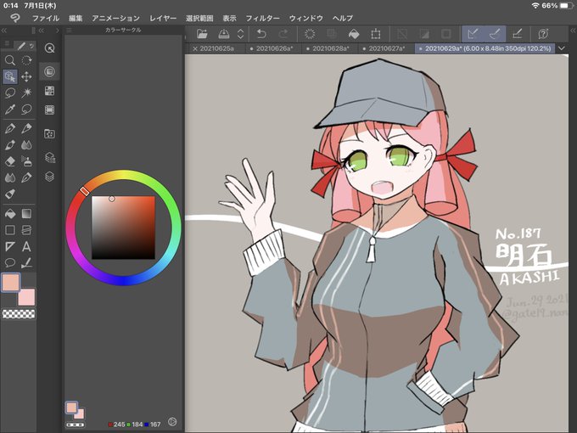The width and height of the screenshot is (577, 433).
Task: Open the Material palette folder icon
Action: pos(49,133)
